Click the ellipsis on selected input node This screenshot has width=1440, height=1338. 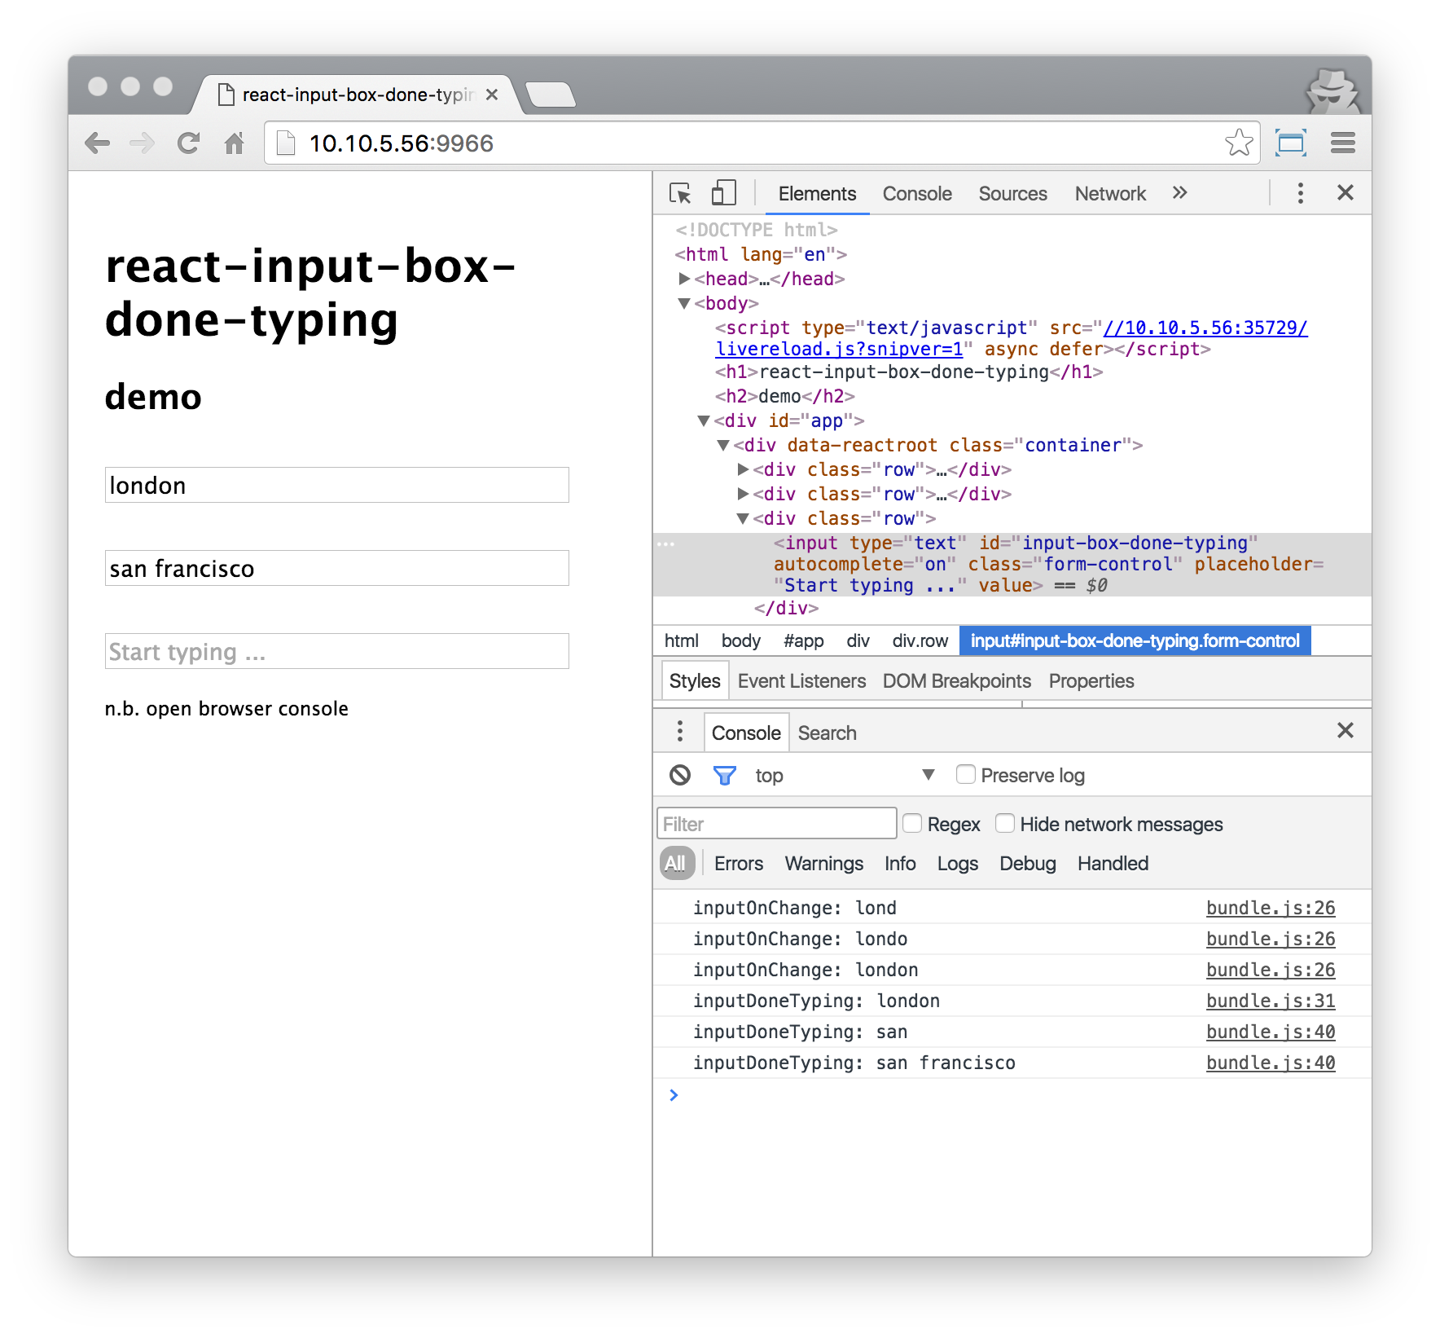(x=665, y=544)
